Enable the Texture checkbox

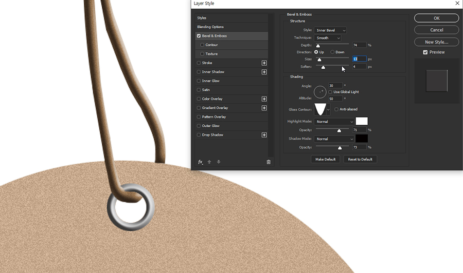click(x=202, y=54)
